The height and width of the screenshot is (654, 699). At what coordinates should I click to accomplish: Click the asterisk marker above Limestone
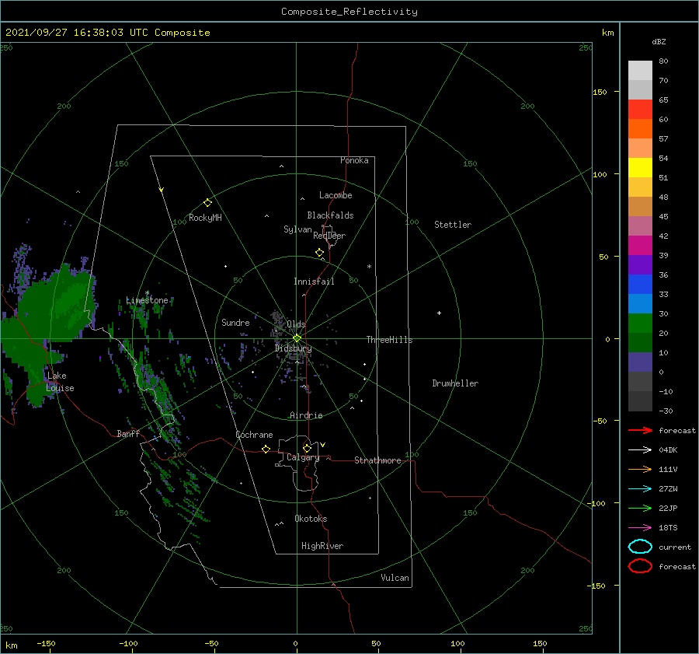click(147, 293)
